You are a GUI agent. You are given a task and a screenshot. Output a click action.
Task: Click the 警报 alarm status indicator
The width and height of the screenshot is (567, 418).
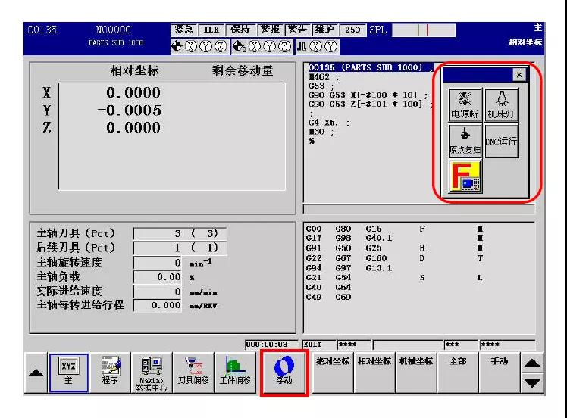(x=270, y=30)
